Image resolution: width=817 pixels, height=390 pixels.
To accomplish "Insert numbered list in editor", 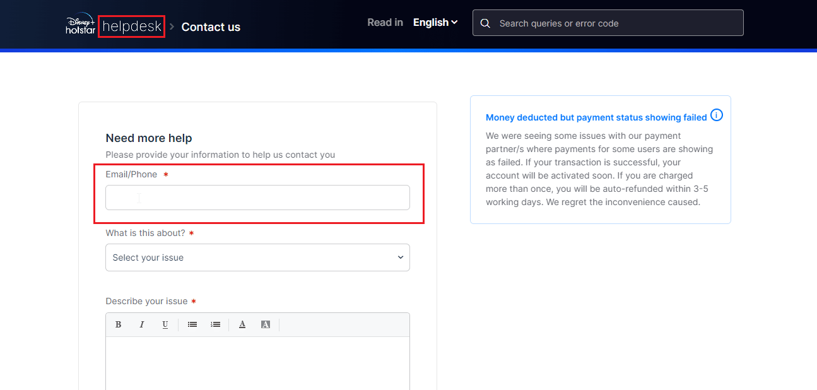I will [216, 324].
